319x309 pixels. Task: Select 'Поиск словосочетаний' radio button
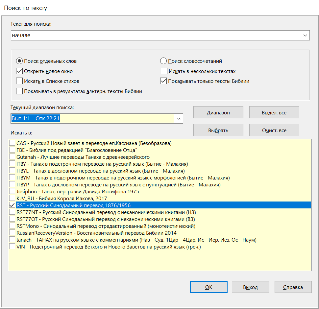tap(163, 61)
